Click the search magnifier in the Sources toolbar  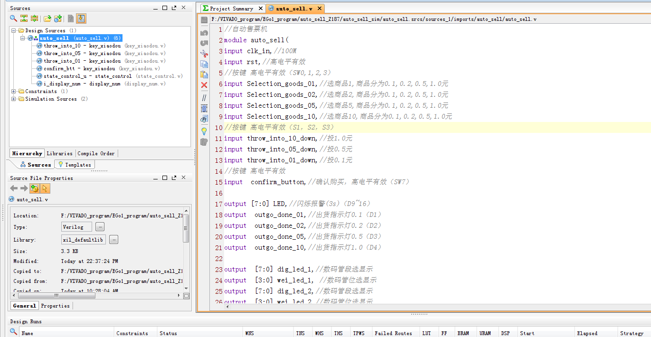pyautogui.click(x=14, y=19)
